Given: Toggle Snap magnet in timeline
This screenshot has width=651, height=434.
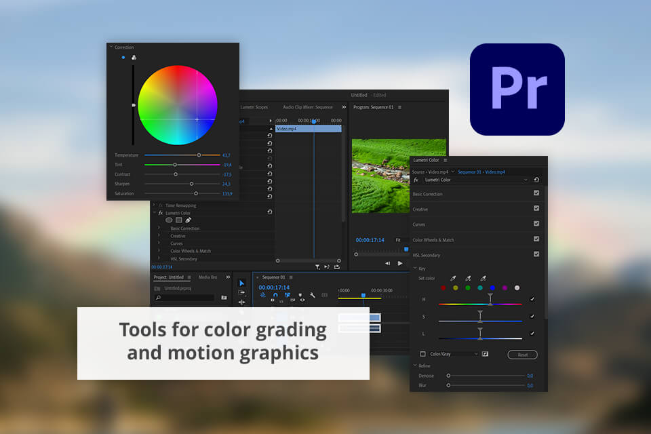Looking at the screenshot, I should coord(275,295).
